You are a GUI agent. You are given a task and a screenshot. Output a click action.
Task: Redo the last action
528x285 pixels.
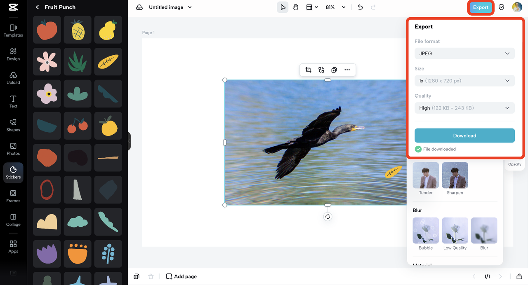click(x=373, y=7)
